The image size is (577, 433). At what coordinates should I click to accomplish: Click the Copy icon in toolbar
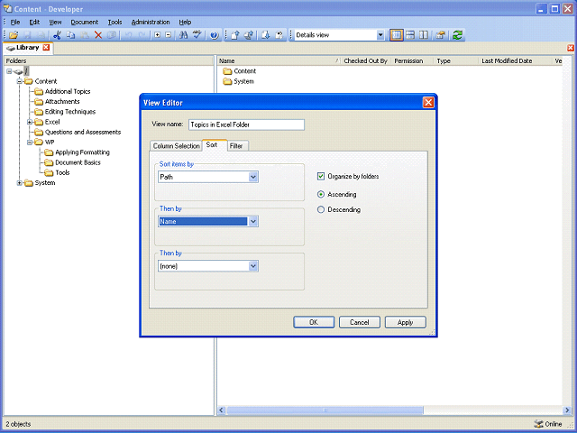click(x=70, y=35)
